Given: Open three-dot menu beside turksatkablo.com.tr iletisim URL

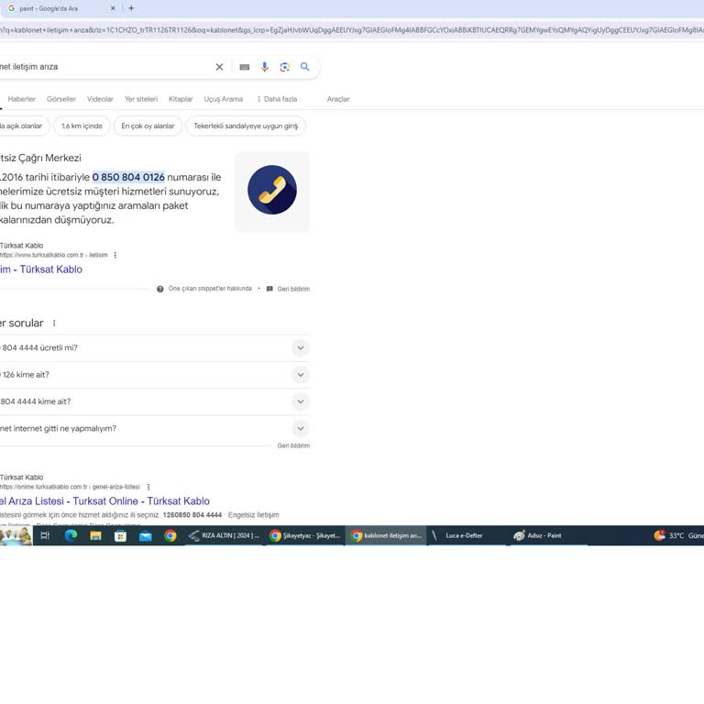Looking at the screenshot, I should click(x=115, y=255).
